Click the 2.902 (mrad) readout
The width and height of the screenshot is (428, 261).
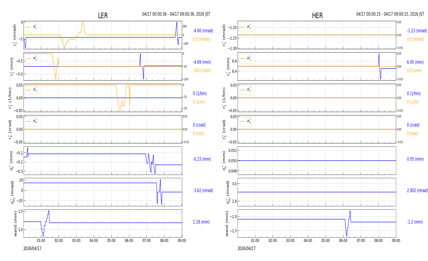(x=417, y=191)
